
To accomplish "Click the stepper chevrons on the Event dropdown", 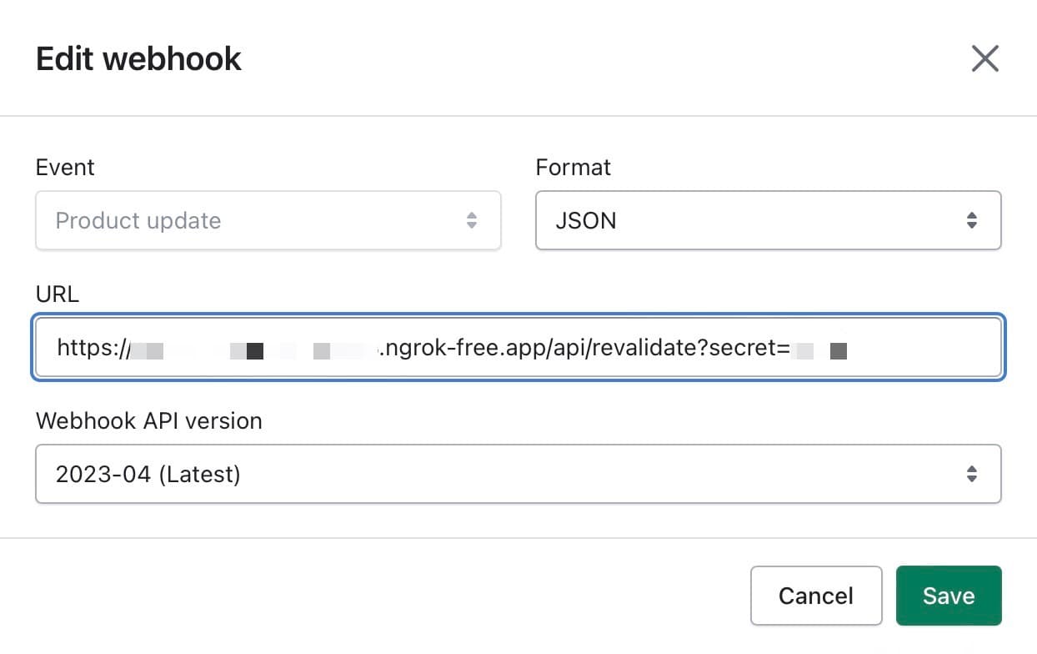I will [x=472, y=220].
